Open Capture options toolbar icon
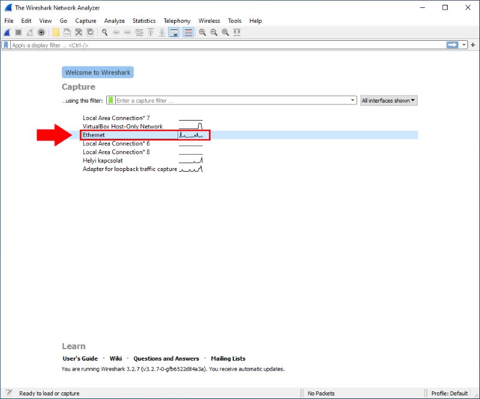The height and width of the screenshot is (399, 480). (x=41, y=32)
